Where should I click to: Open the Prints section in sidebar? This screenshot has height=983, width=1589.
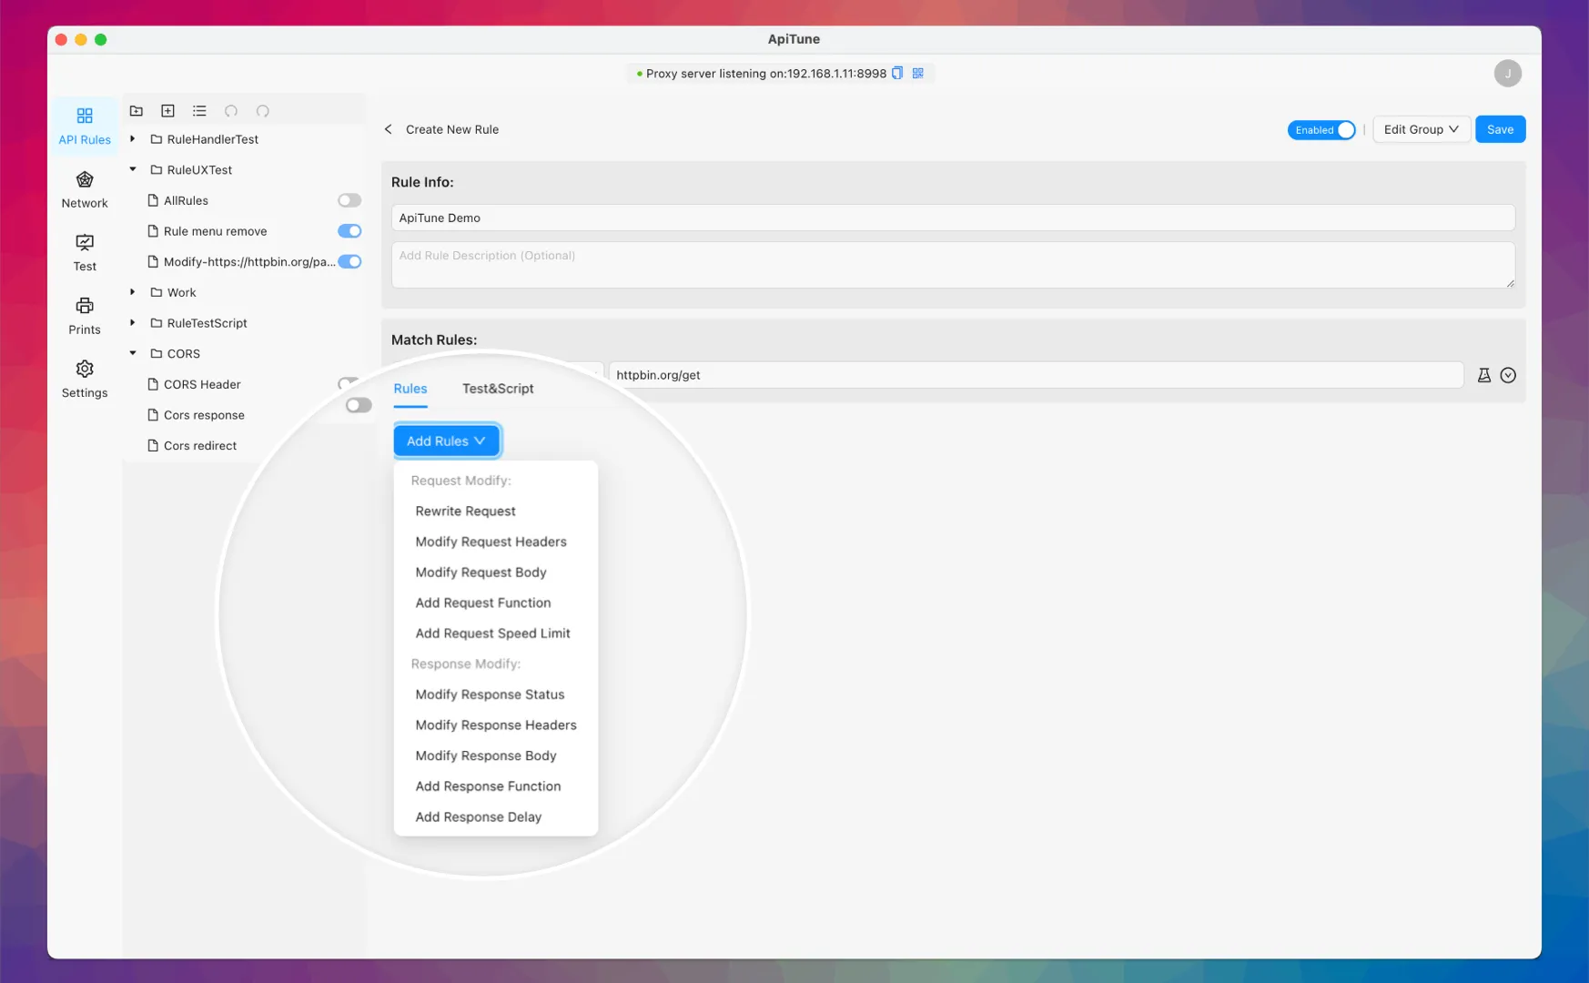pos(85,316)
